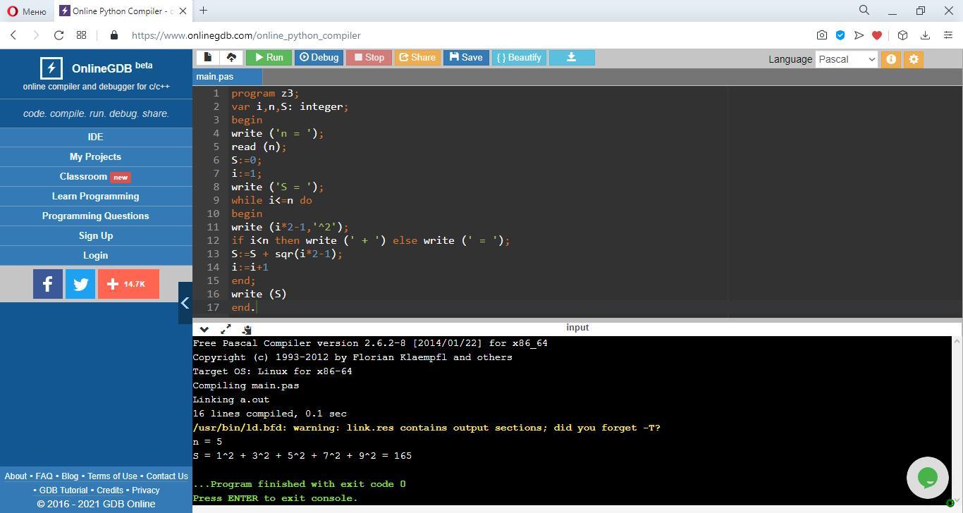Start the Debug session
The width and height of the screenshot is (963, 513).
coord(319,58)
